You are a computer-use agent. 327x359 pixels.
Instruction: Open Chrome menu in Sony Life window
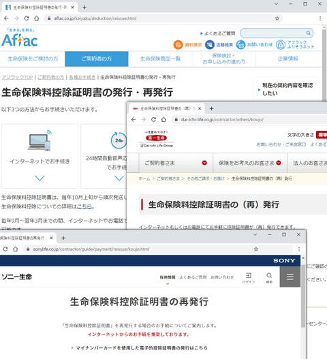click(299, 249)
